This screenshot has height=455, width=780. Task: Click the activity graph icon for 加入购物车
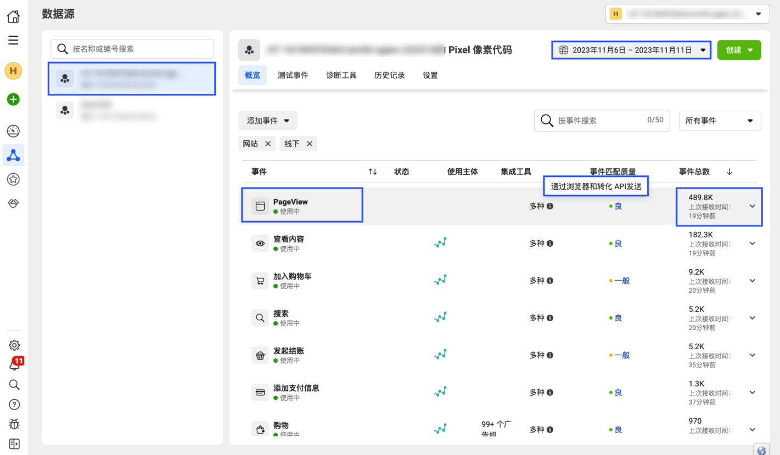440,281
